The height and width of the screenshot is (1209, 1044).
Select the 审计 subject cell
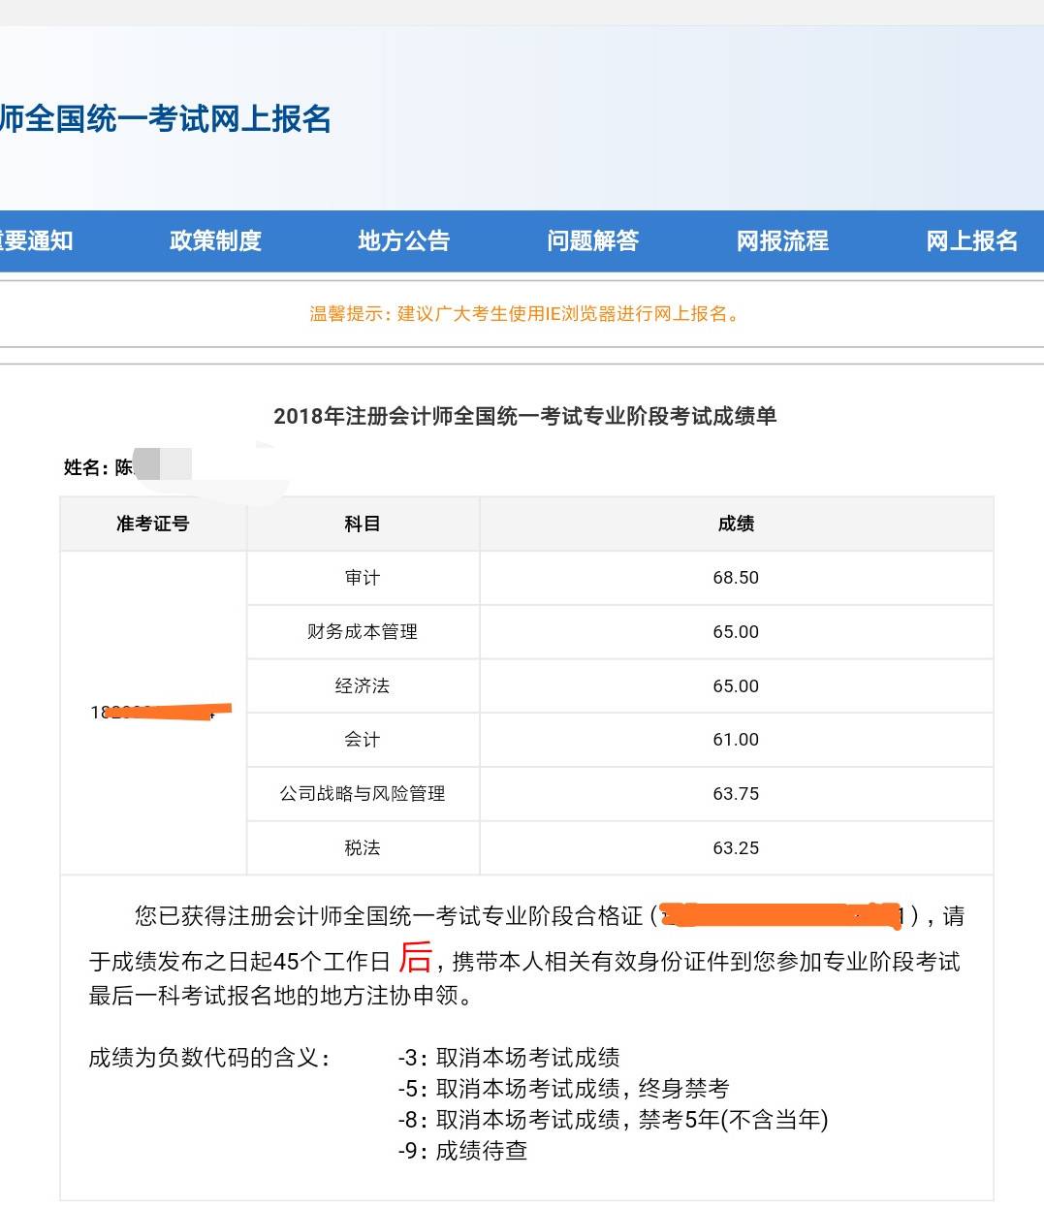pyautogui.click(x=363, y=578)
